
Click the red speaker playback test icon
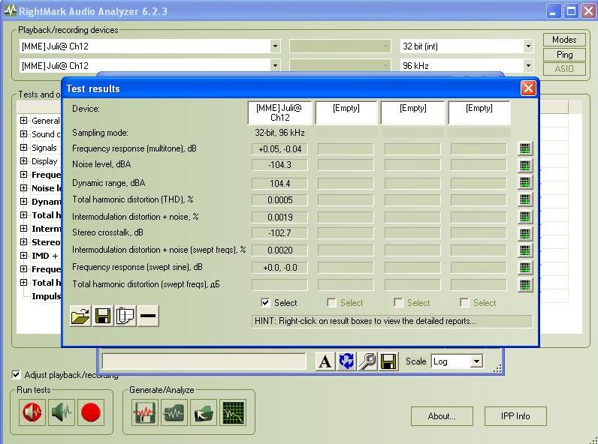pyautogui.click(x=32, y=412)
